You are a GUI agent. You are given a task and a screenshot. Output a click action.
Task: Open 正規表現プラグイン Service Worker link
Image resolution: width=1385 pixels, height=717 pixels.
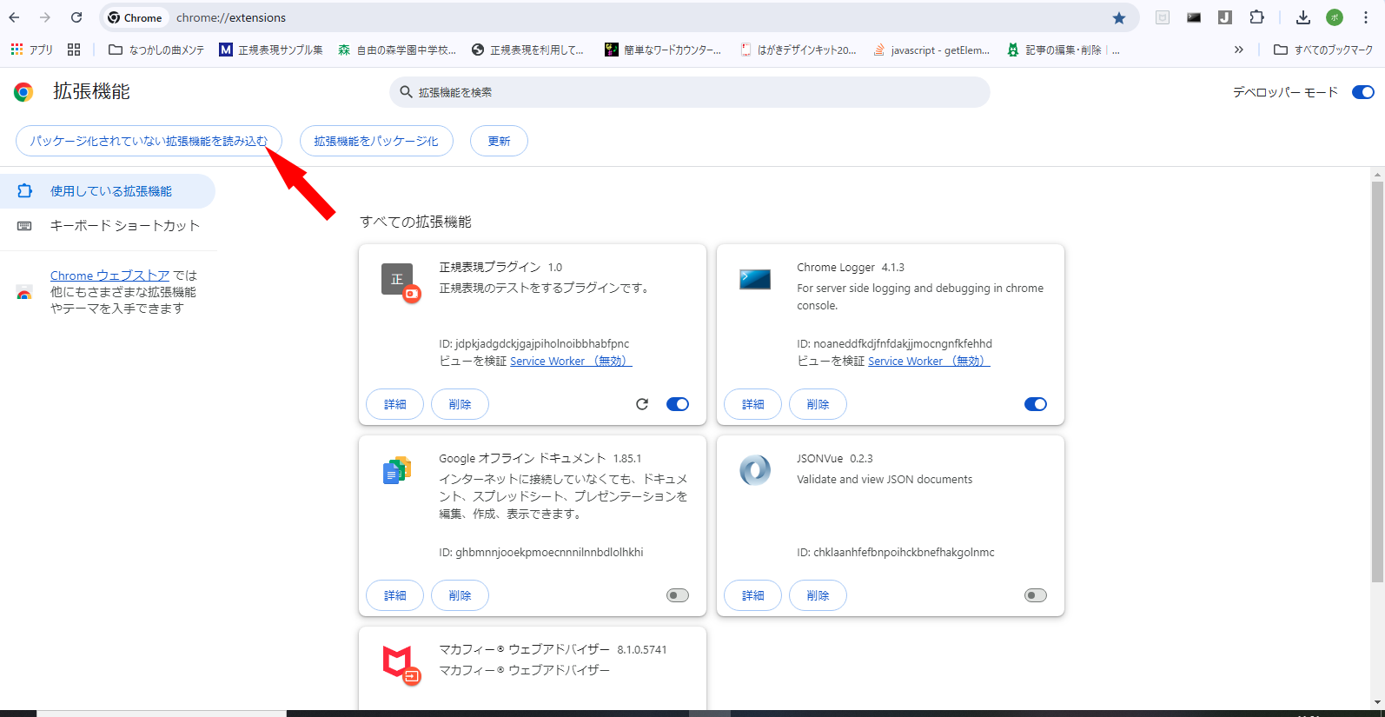571,361
